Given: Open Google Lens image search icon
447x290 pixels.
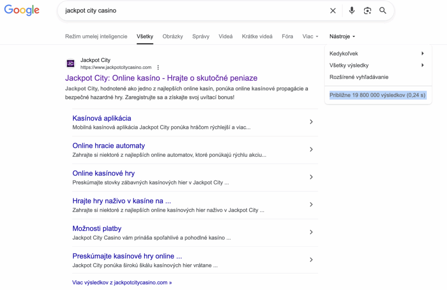Looking at the screenshot, I should 368,10.
